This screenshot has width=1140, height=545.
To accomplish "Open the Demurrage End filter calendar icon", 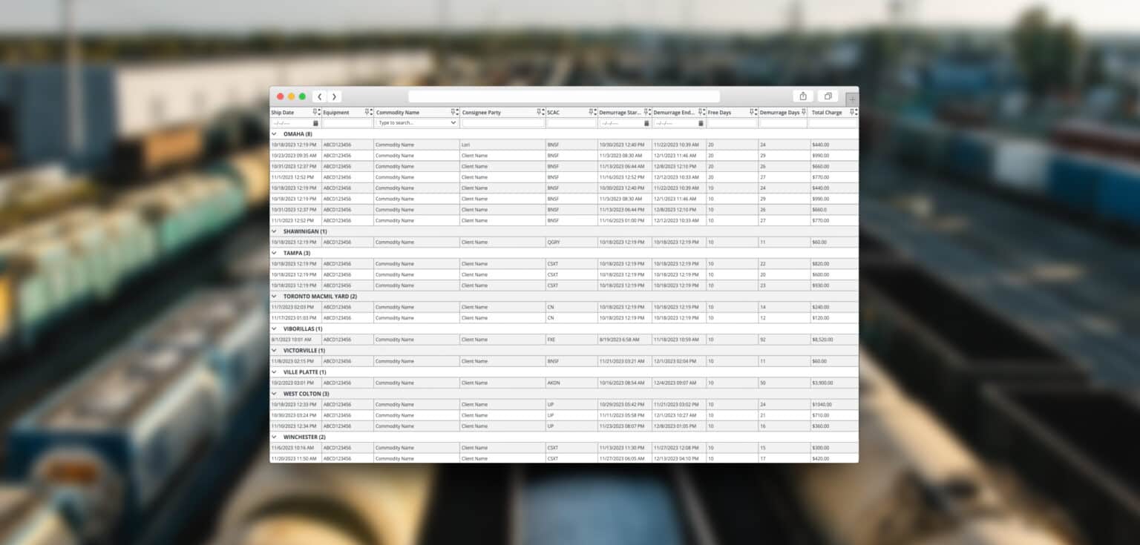I will (701, 123).
